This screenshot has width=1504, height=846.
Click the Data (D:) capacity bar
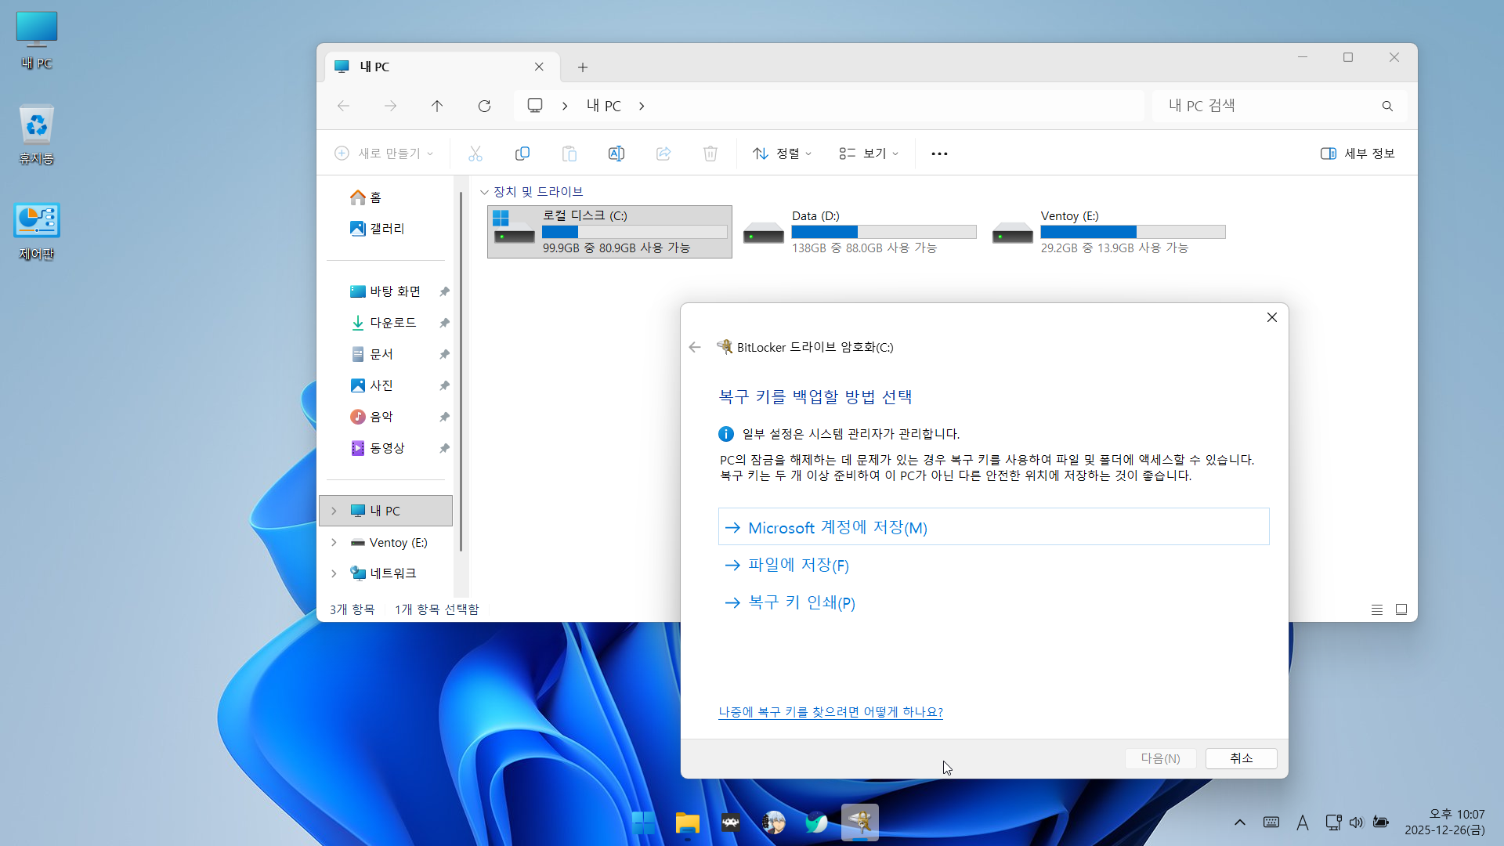[884, 232]
